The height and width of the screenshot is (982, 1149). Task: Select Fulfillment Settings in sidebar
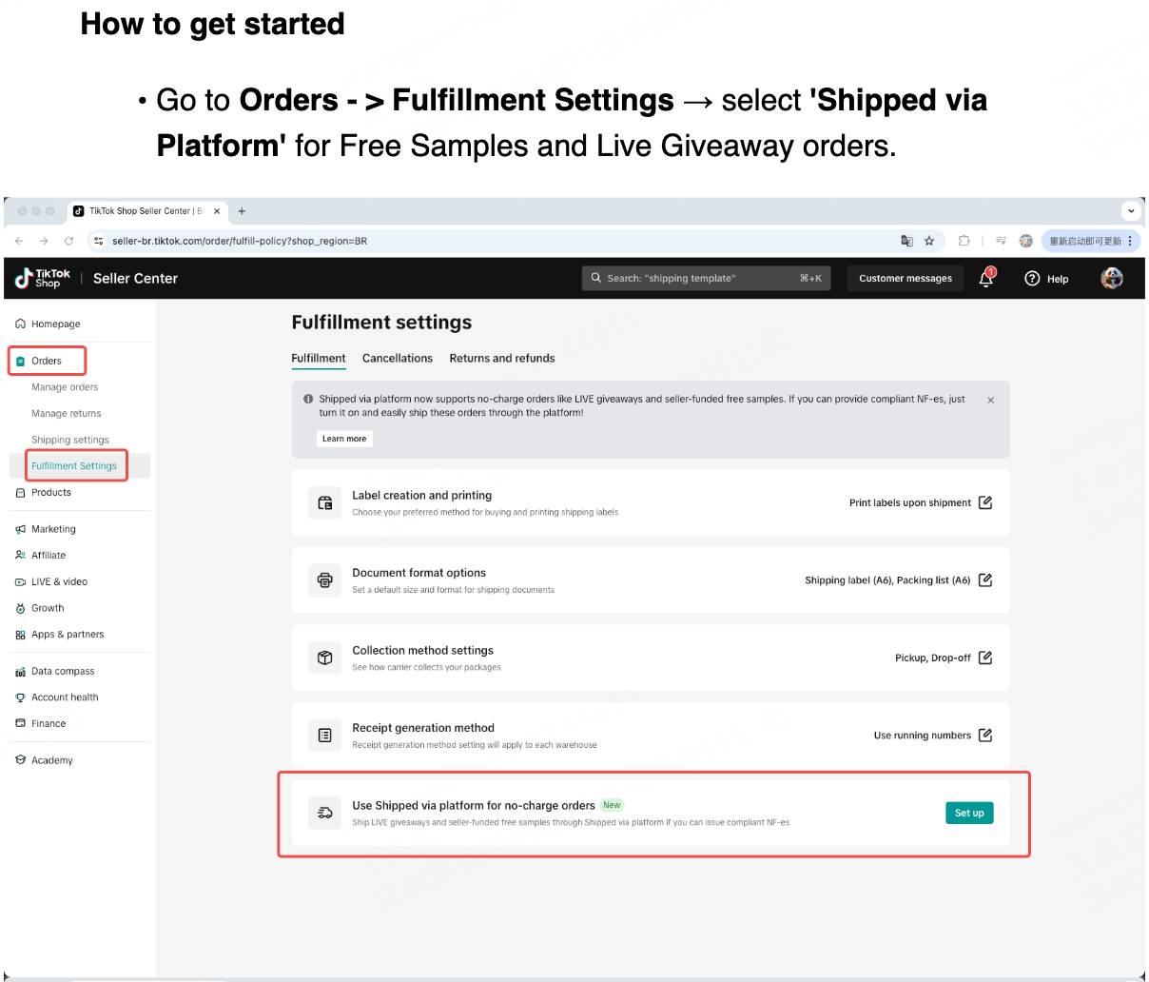(74, 466)
